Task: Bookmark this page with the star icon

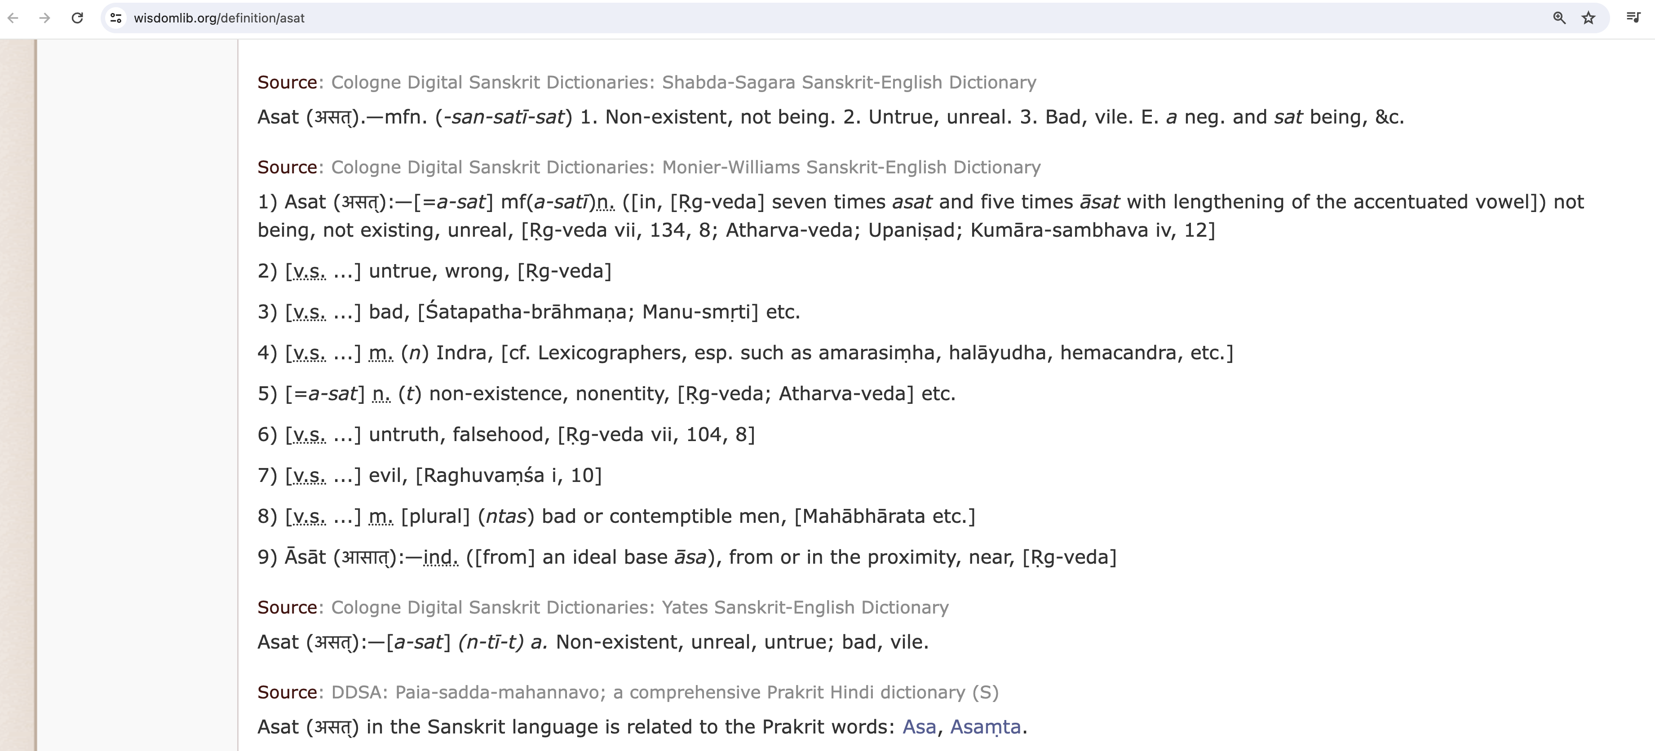Action: [x=1588, y=18]
